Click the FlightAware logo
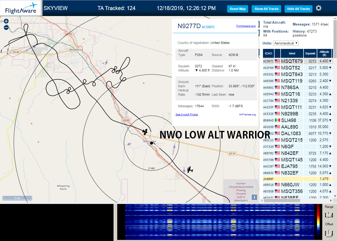 coord(21,8)
